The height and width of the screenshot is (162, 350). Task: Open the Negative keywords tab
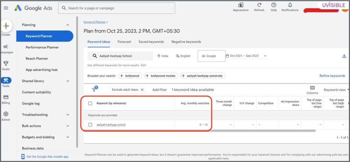pyautogui.click(x=186, y=42)
